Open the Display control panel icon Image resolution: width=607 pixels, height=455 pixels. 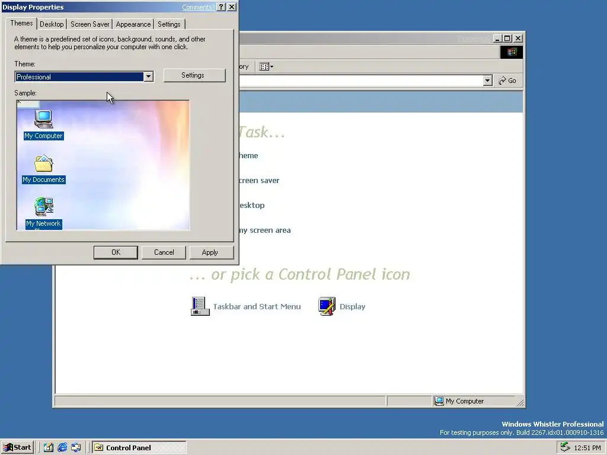[x=327, y=306]
